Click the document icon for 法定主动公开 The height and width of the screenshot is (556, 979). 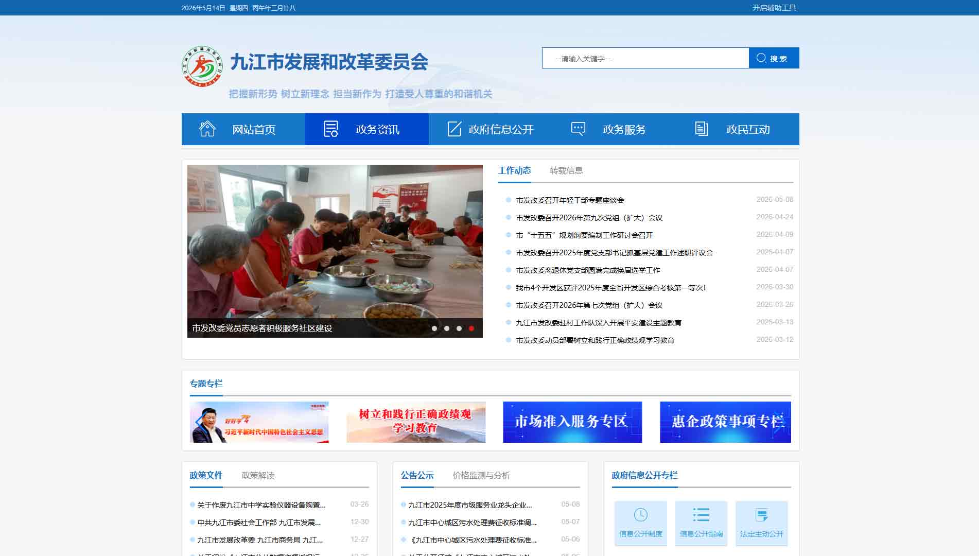click(762, 515)
